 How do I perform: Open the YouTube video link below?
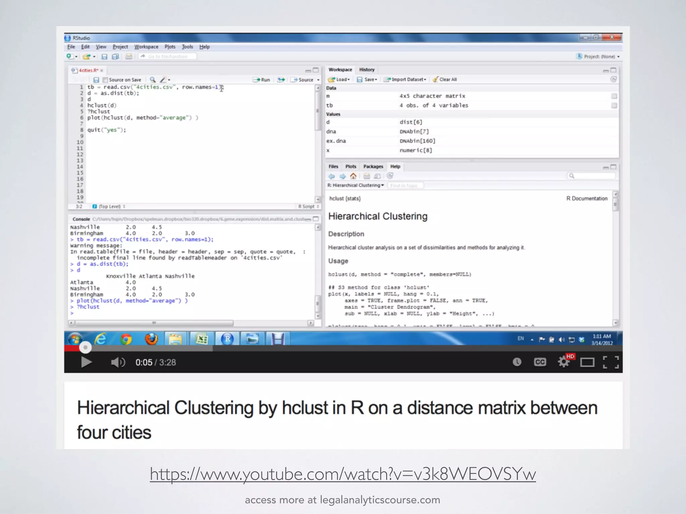pyautogui.click(x=343, y=474)
